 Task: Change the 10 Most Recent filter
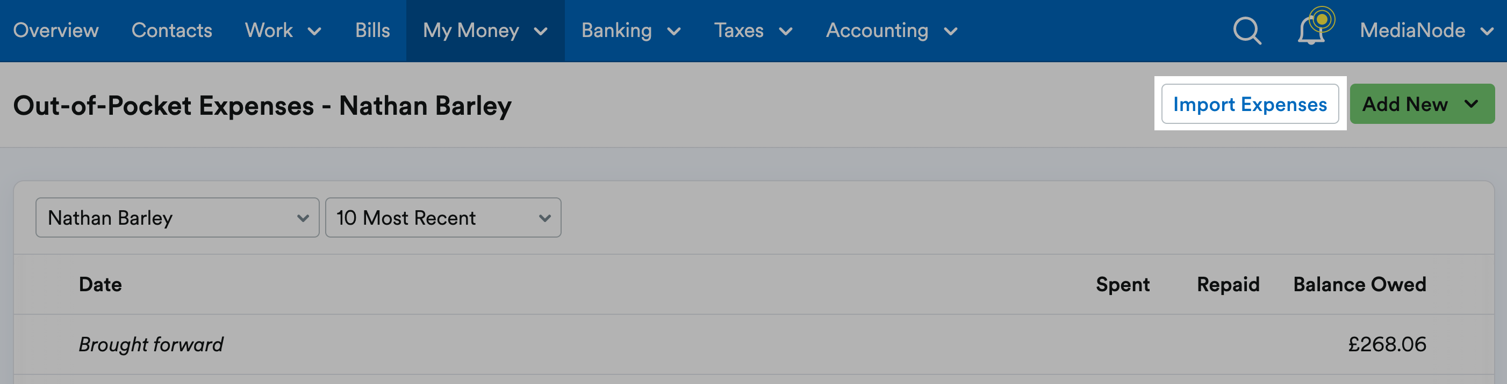click(x=442, y=218)
